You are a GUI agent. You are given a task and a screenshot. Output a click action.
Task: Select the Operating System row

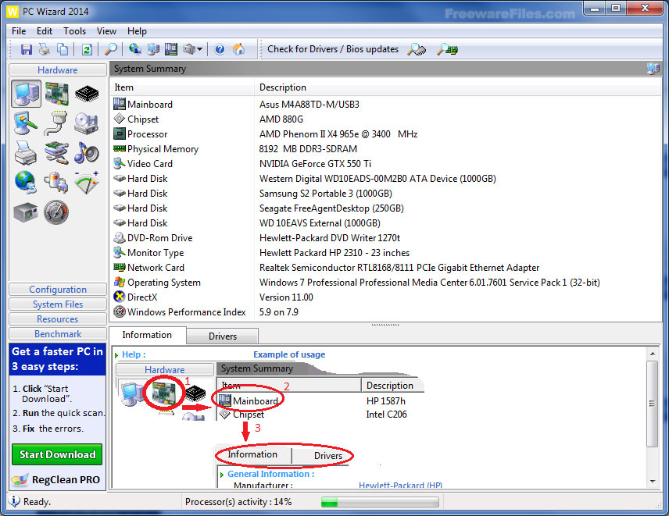click(387, 283)
